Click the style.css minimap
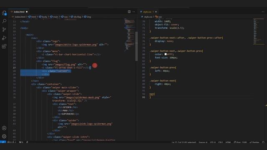Screen dimensions: 267x150 coord(259,32)
